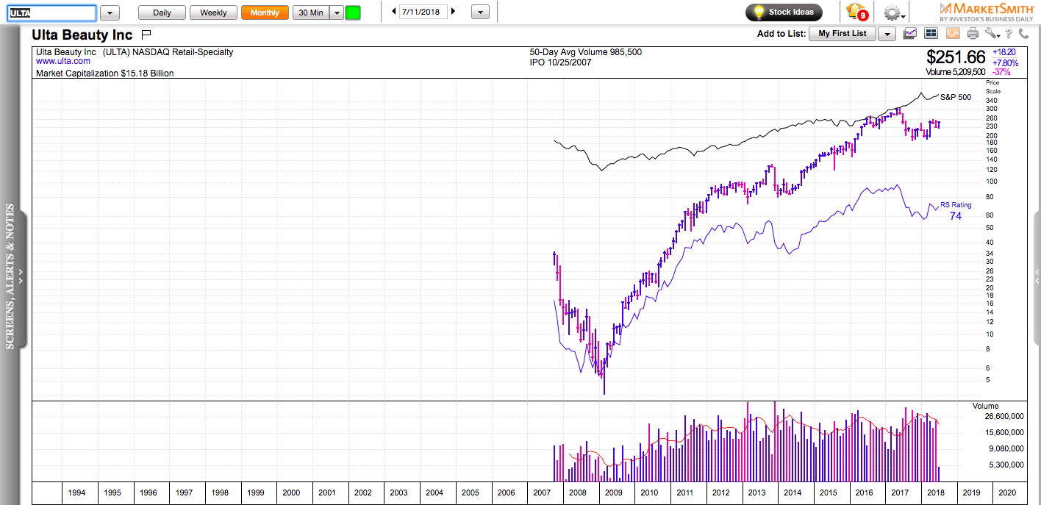The width and height of the screenshot is (1041, 505).
Task: Print the chart with the printer icon
Action: pyautogui.click(x=973, y=33)
